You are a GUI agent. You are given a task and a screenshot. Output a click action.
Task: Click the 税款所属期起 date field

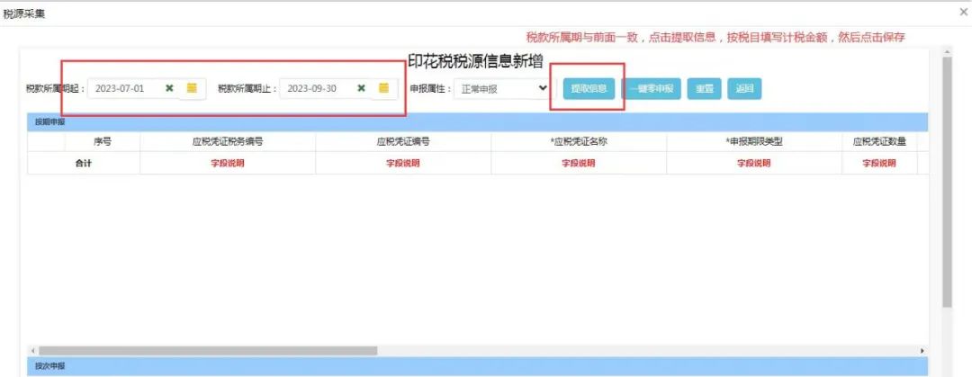126,88
